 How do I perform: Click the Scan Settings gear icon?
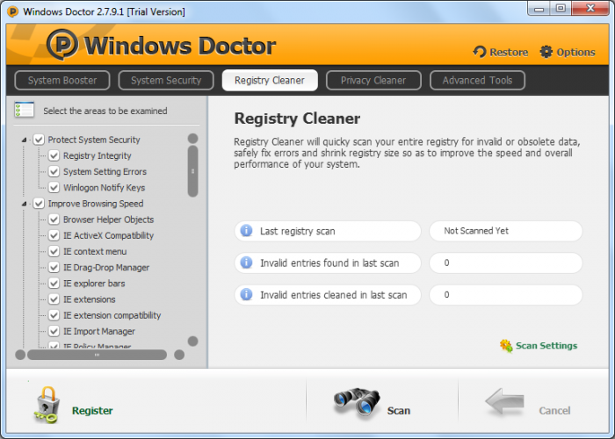pos(506,346)
